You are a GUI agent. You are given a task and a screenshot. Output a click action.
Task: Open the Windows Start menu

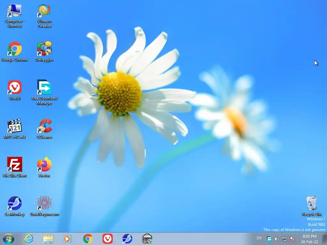(x=9, y=239)
